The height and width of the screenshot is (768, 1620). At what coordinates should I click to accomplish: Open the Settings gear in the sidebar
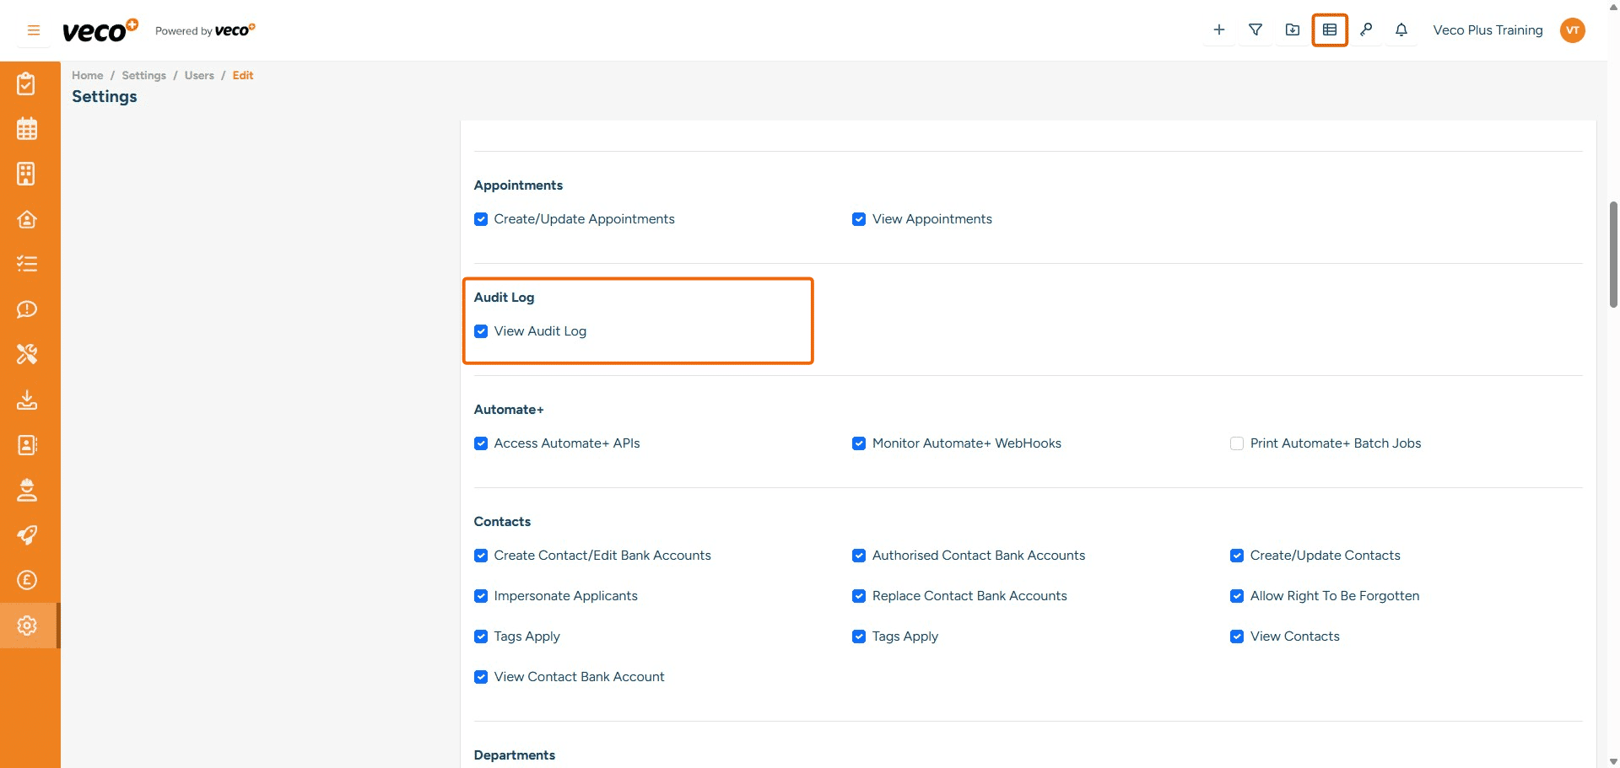click(27, 625)
